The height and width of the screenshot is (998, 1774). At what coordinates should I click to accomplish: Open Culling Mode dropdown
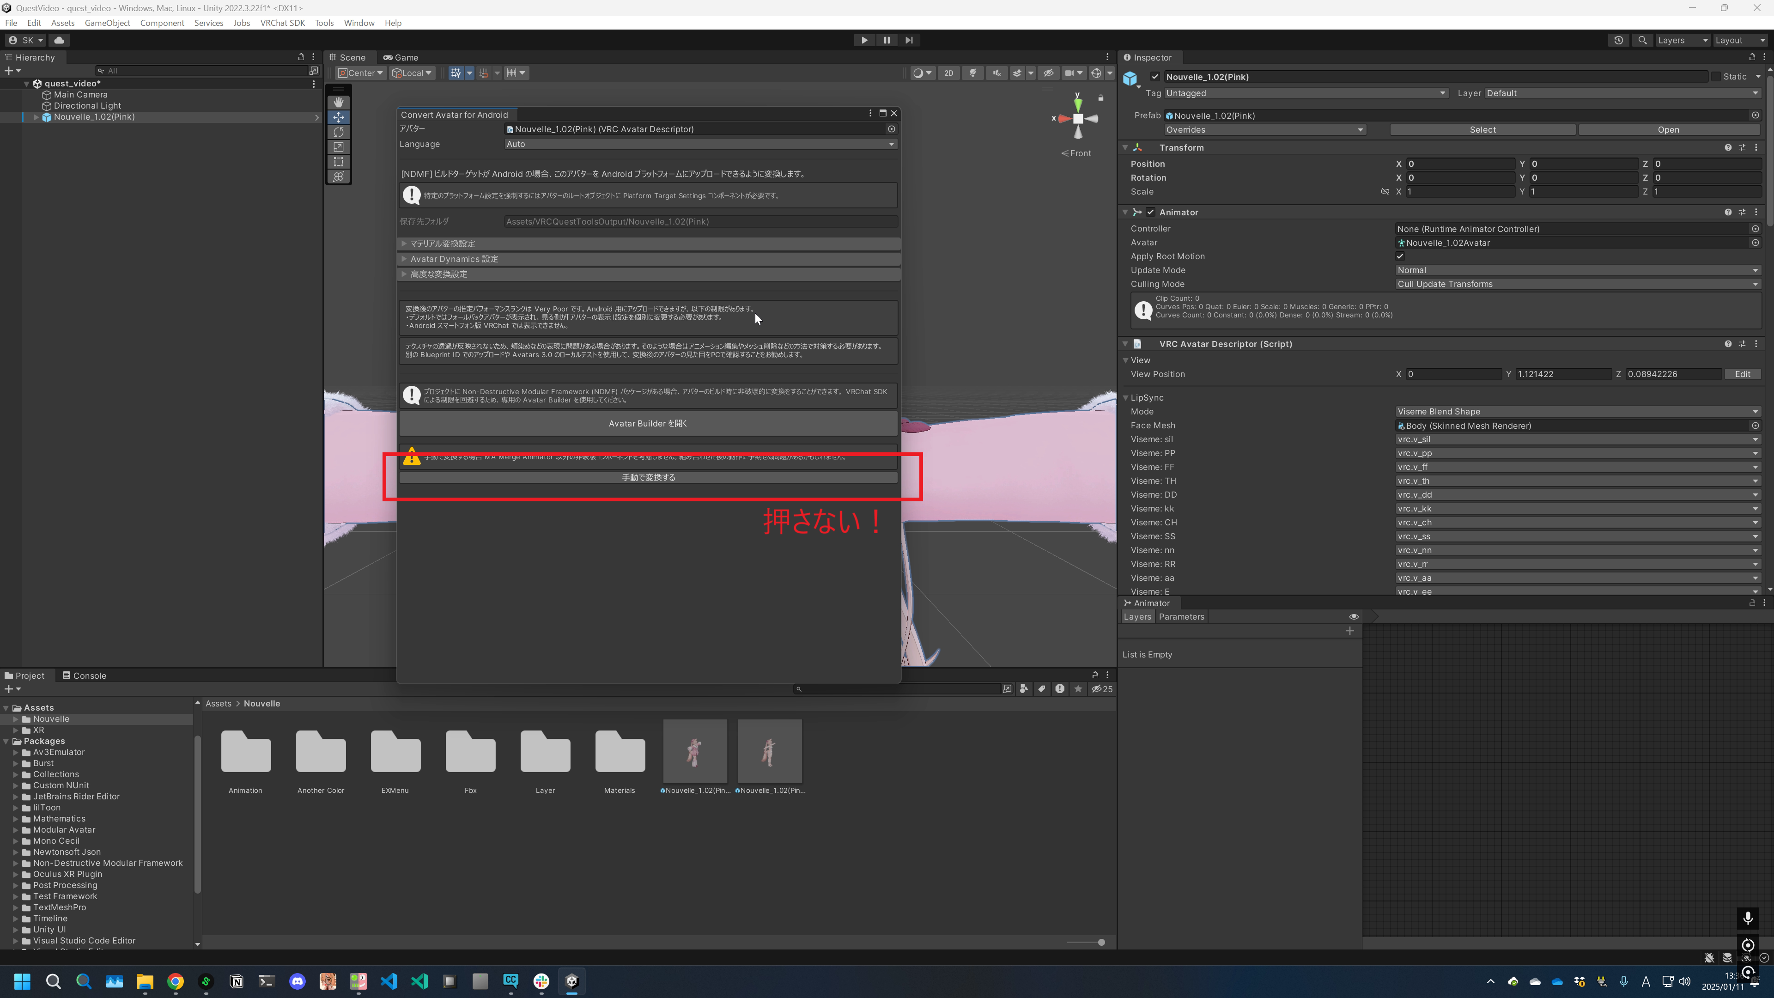point(1576,284)
